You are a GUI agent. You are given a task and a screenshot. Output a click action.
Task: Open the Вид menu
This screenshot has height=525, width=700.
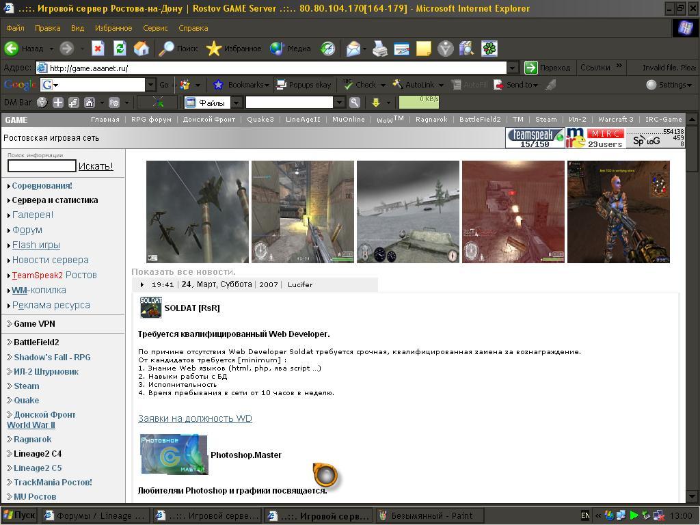(x=77, y=28)
